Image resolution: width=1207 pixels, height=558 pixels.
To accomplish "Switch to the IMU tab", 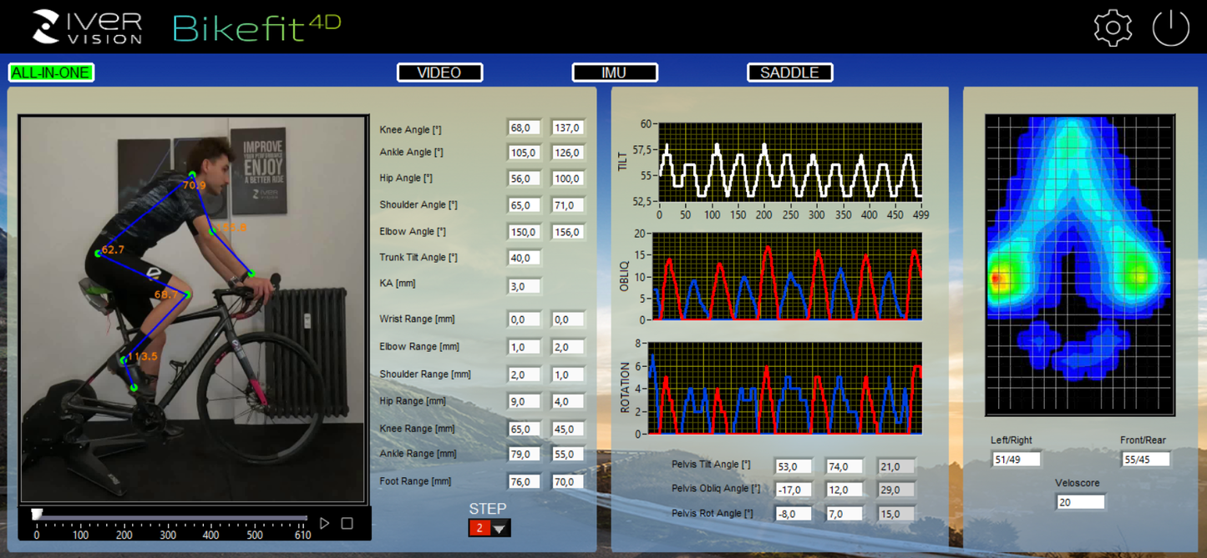I will [x=615, y=72].
